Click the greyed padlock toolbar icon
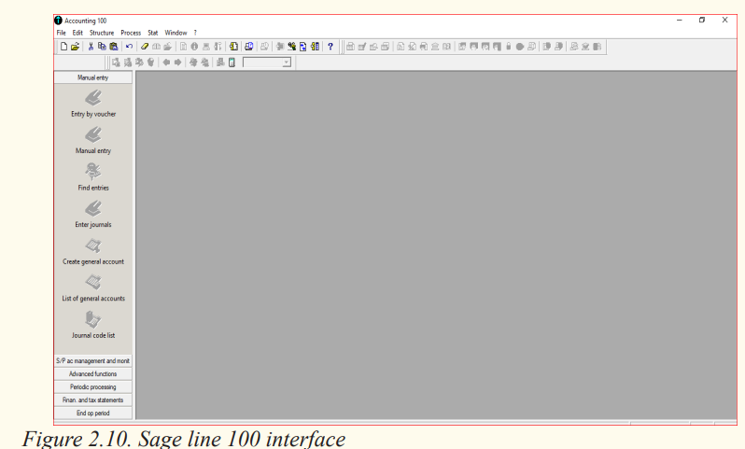The height and width of the screenshot is (449, 745). point(509,47)
